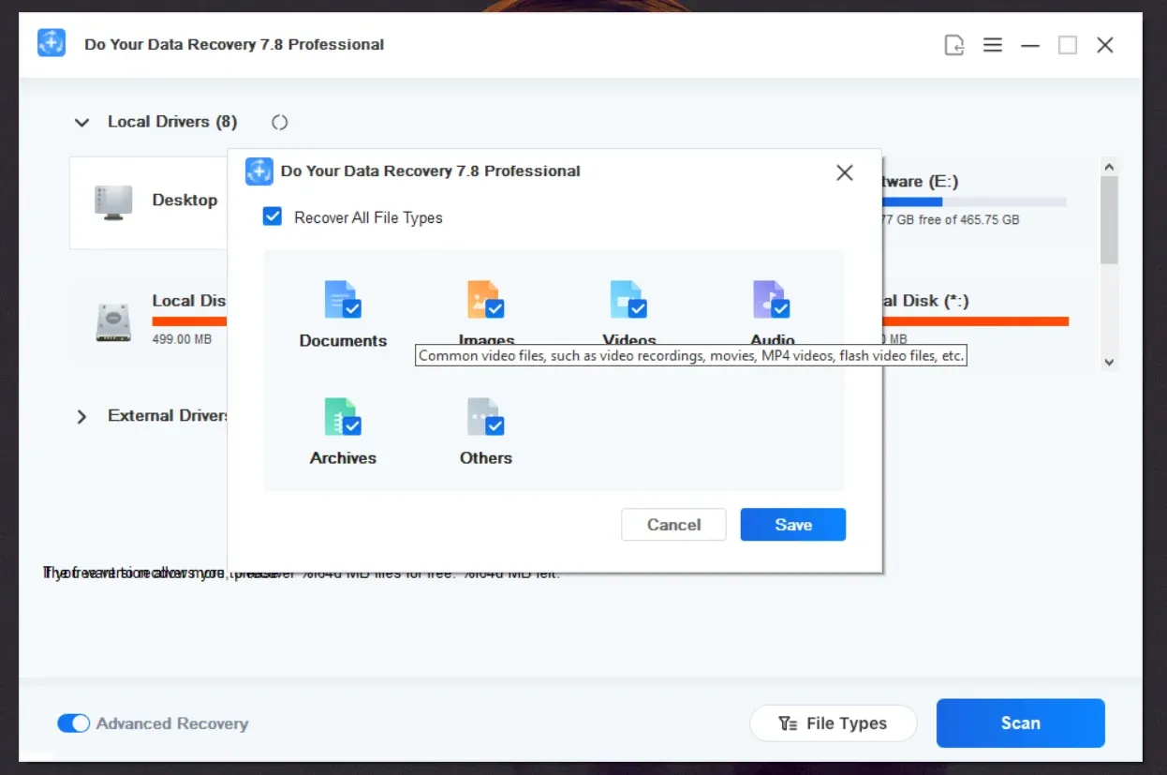Click the Documents label
1167x775 pixels.
tap(343, 341)
